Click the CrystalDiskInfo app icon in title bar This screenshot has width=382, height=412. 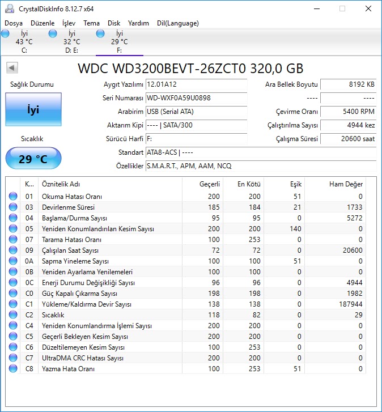(10, 9)
